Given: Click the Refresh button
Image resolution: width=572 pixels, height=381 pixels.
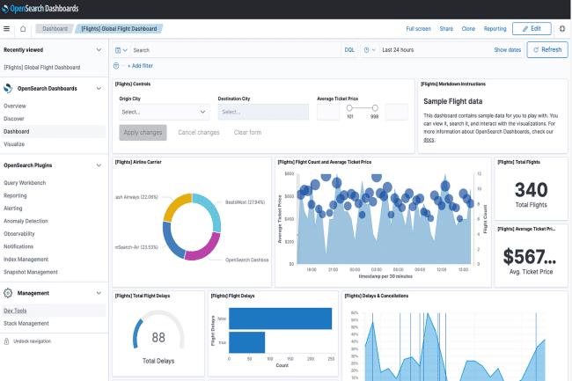Looking at the screenshot, I should pos(547,49).
